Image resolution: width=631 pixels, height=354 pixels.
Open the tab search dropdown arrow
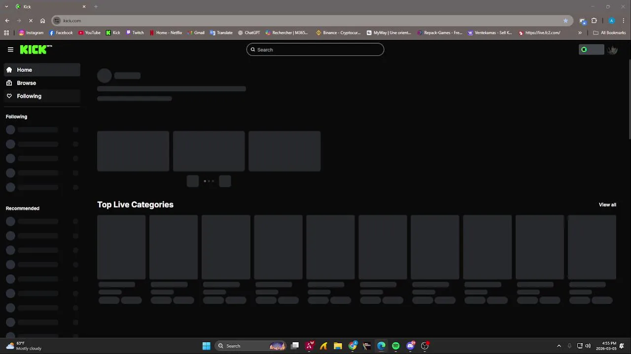tap(6, 6)
